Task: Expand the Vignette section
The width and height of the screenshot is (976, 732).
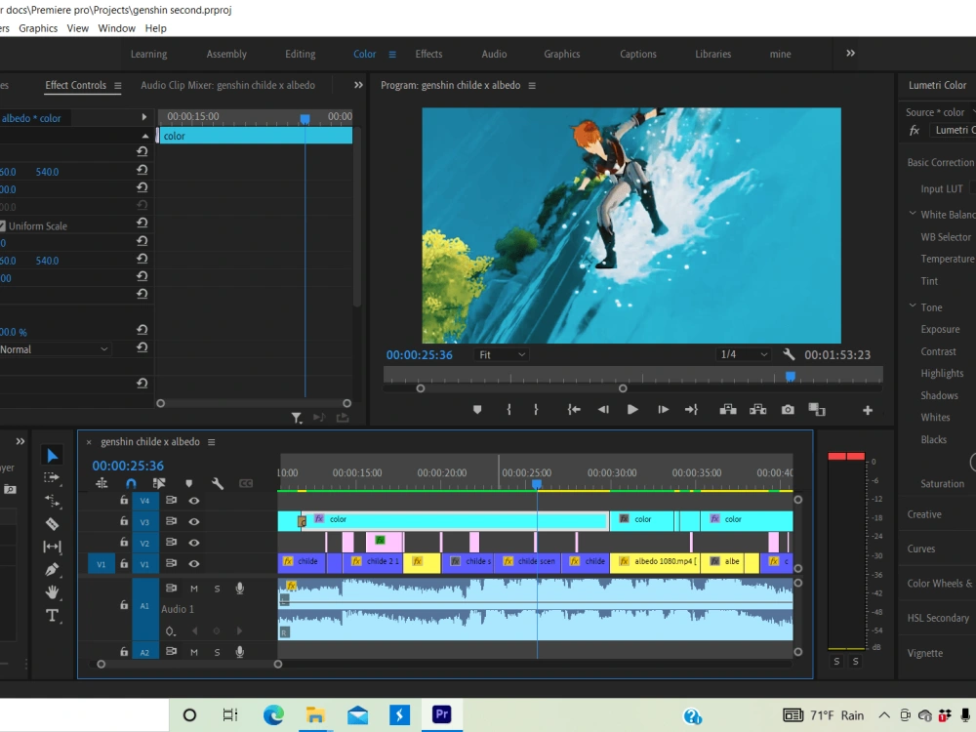Action: (x=925, y=653)
